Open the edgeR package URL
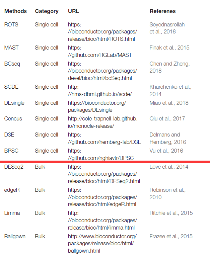Image resolution: width=210 pixels, height=260 pixels. [x=102, y=197]
